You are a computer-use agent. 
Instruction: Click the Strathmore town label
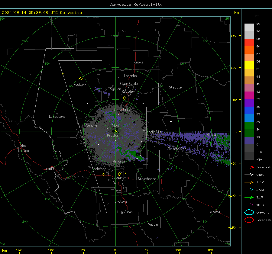click(147, 179)
